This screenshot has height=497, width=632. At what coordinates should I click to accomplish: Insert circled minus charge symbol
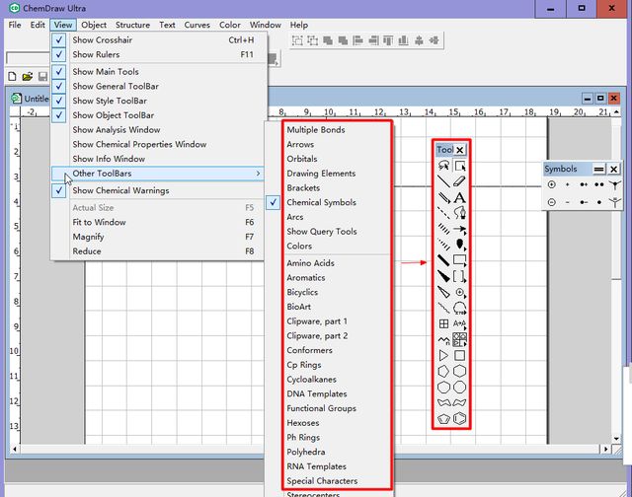click(551, 202)
